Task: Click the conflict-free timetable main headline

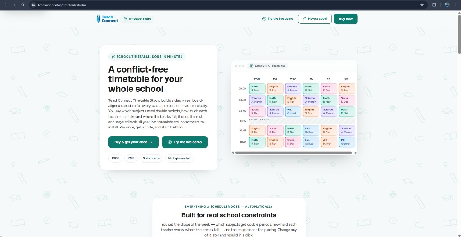Action: [x=146, y=79]
